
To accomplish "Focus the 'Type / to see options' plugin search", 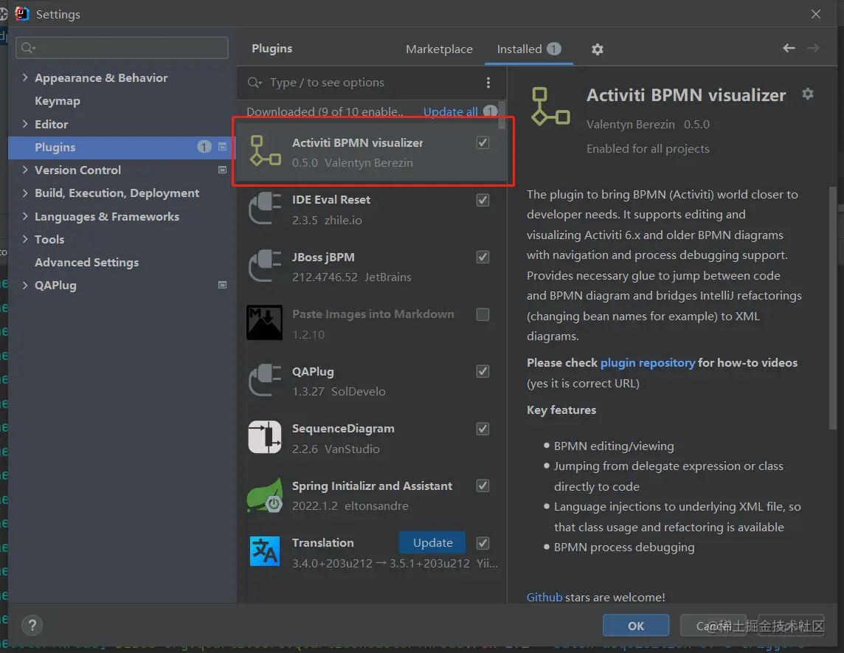I will (x=371, y=83).
